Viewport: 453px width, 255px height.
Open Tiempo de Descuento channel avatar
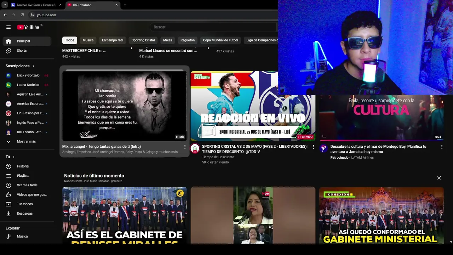(x=195, y=148)
